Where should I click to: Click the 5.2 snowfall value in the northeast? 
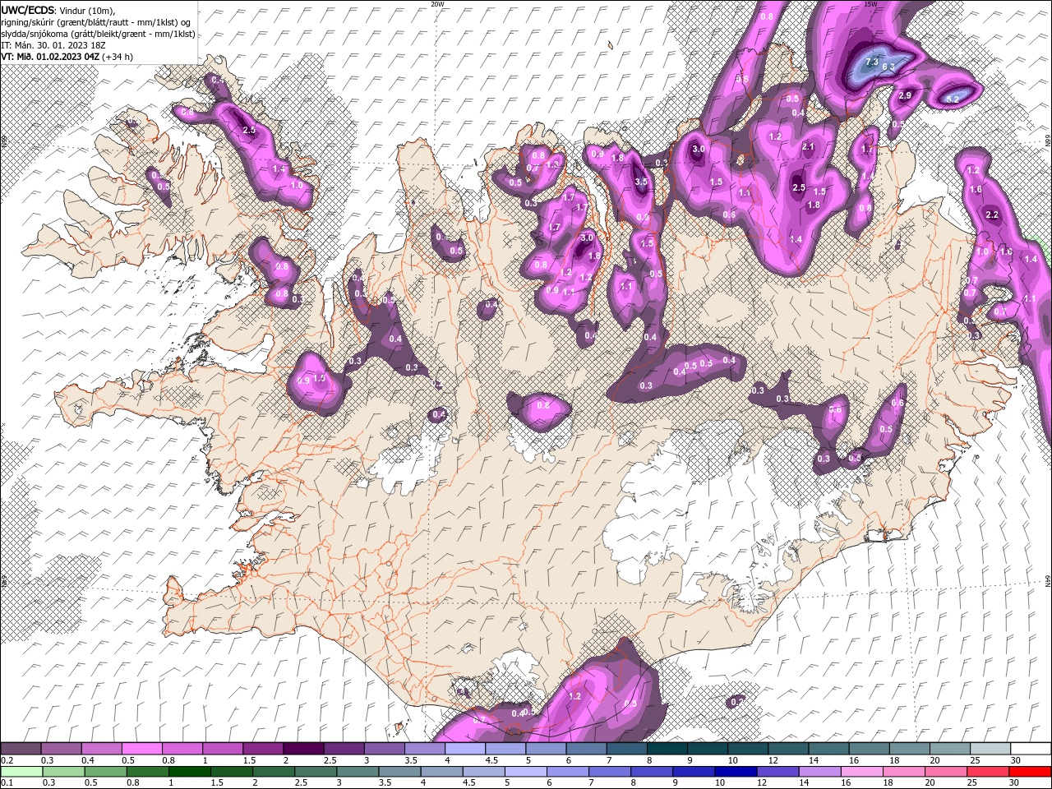953,99
